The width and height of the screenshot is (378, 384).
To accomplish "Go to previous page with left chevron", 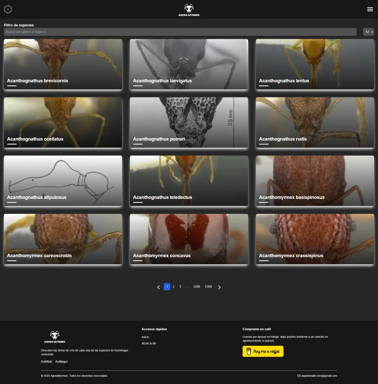I will (x=158, y=287).
